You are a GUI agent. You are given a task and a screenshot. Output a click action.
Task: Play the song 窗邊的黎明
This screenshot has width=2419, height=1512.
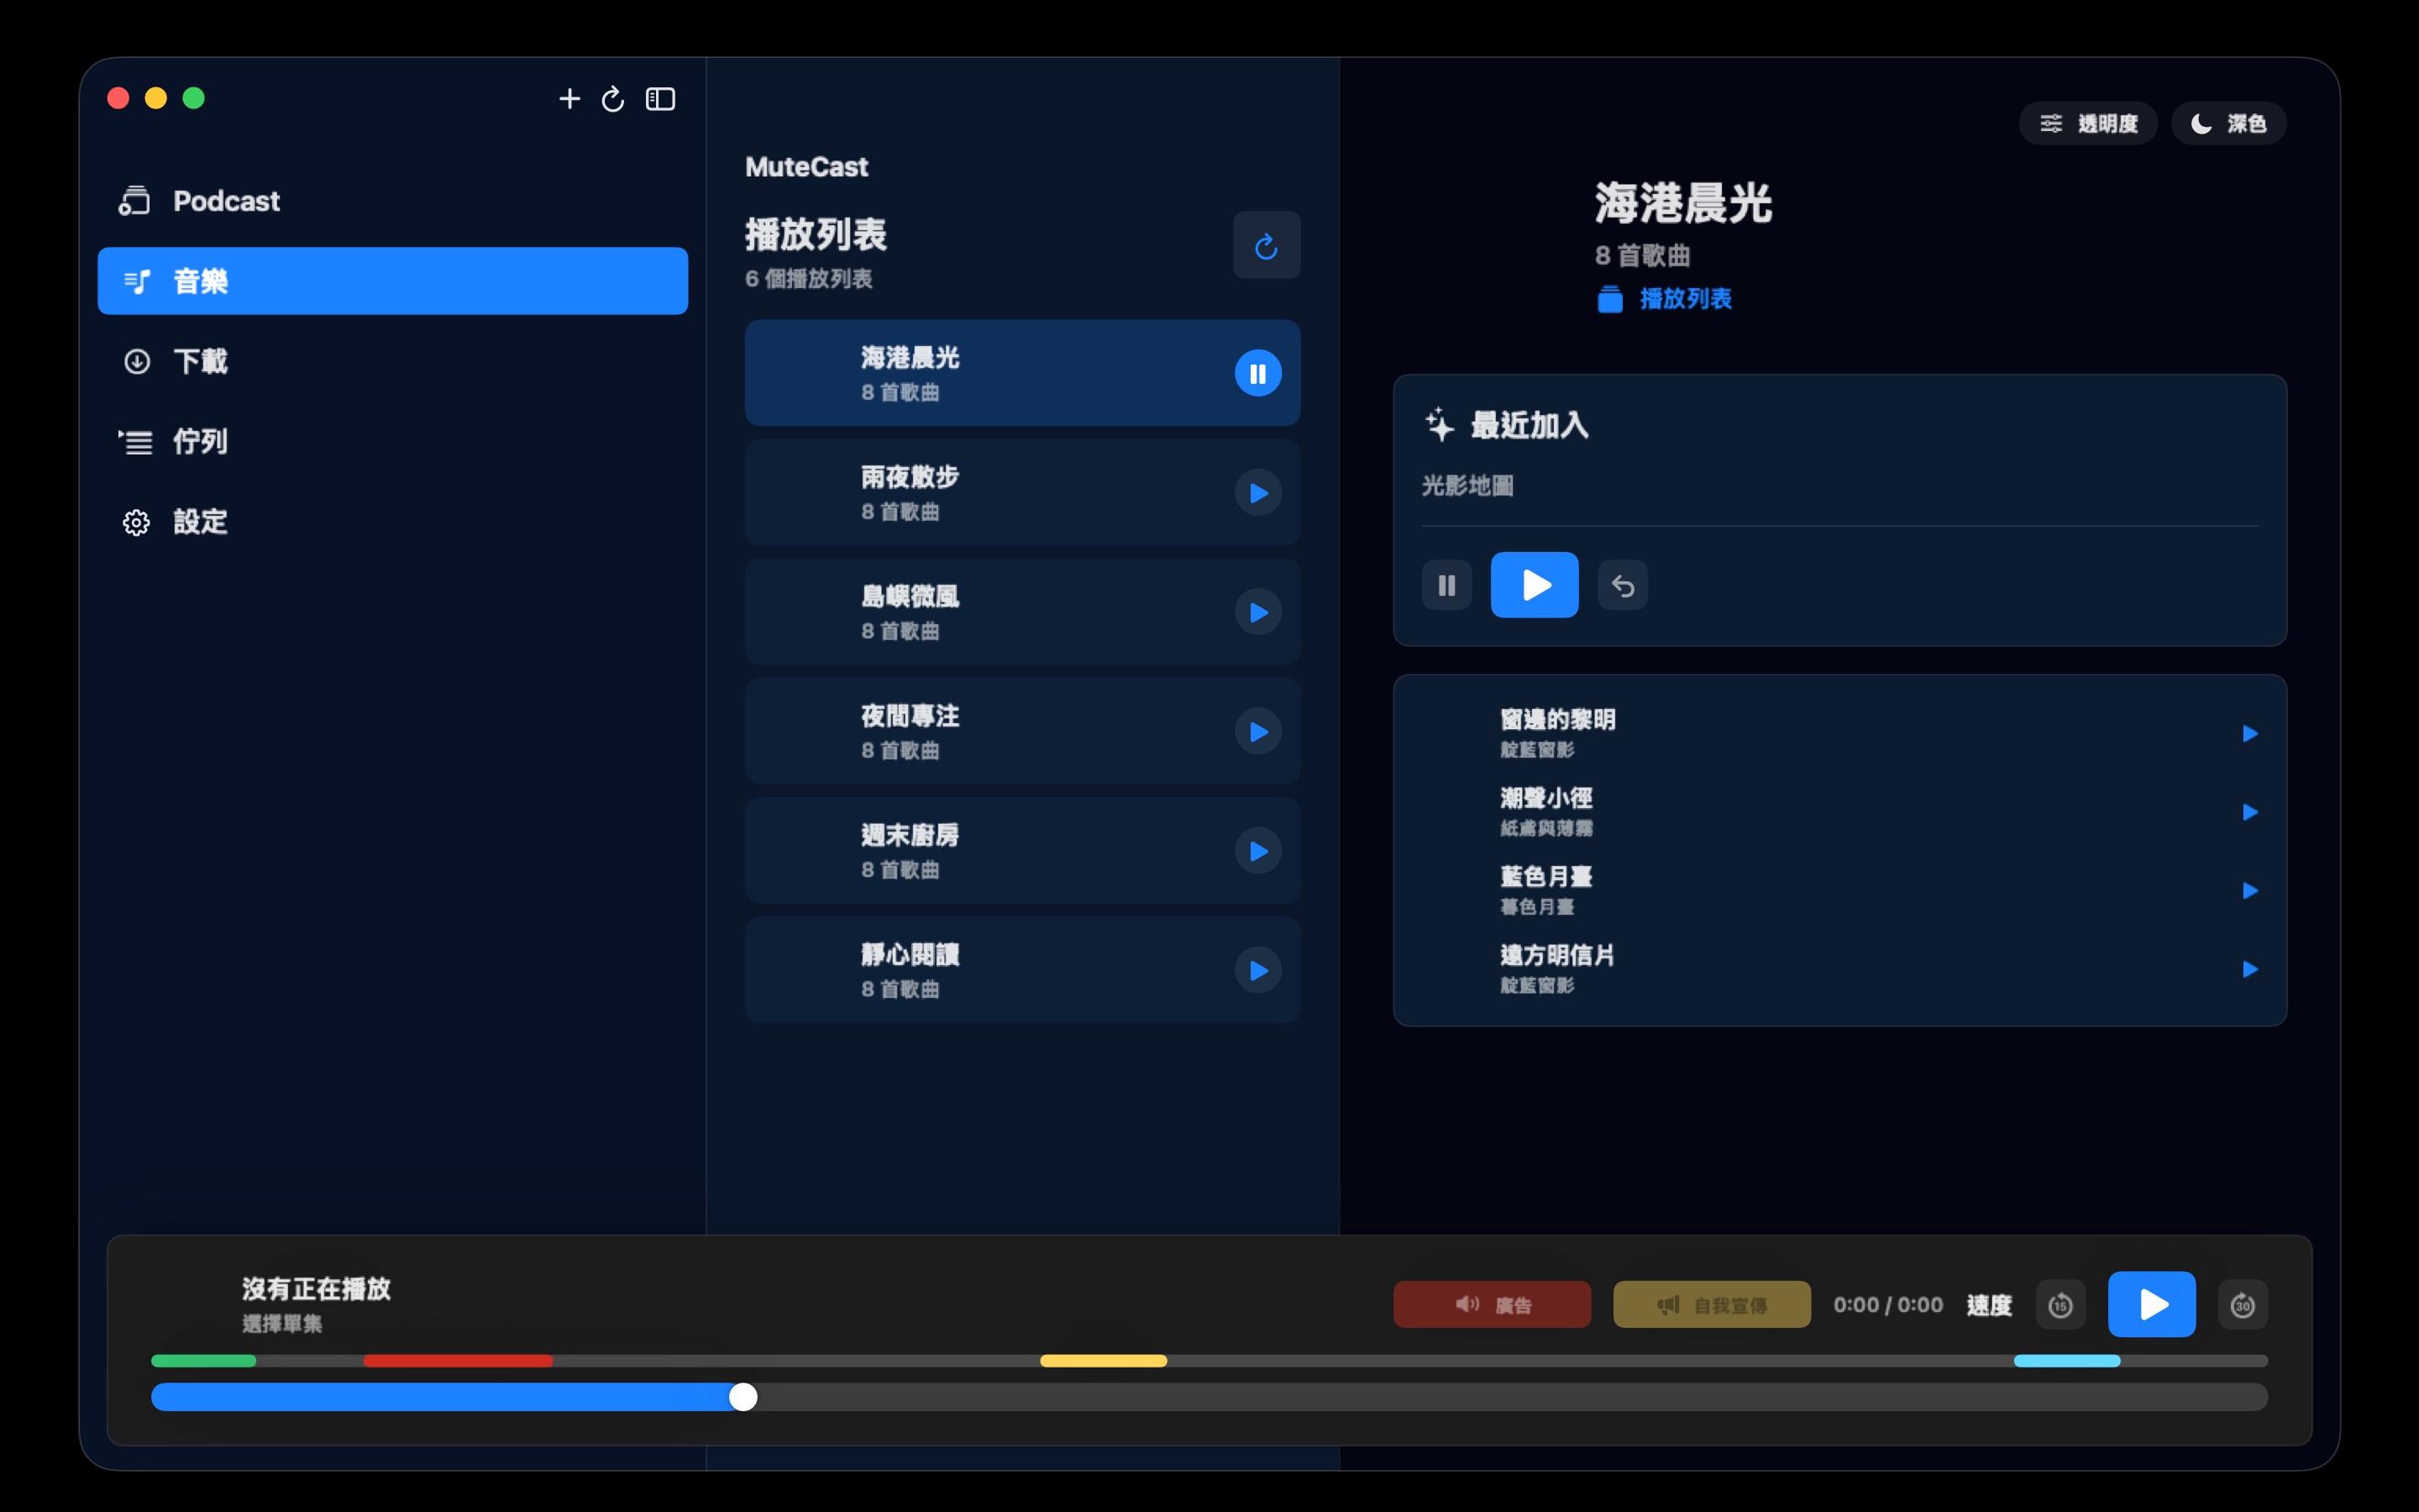tap(2249, 734)
